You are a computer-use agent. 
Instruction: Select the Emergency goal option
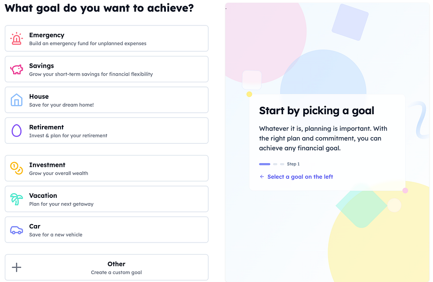[107, 39]
